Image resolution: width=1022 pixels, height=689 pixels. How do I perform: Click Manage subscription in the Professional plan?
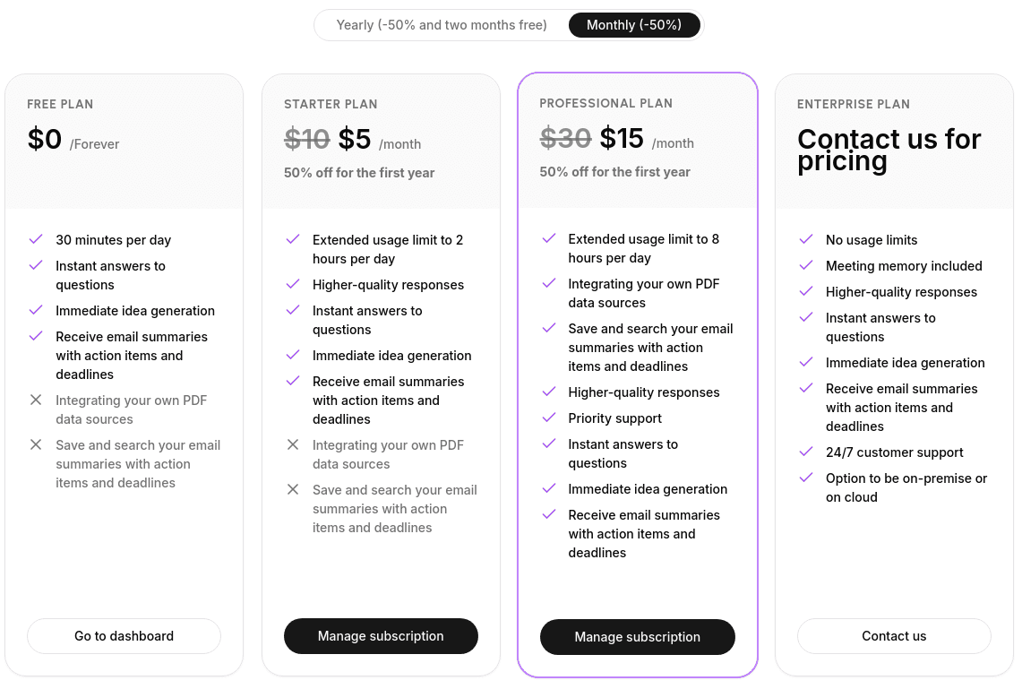coord(637,637)
